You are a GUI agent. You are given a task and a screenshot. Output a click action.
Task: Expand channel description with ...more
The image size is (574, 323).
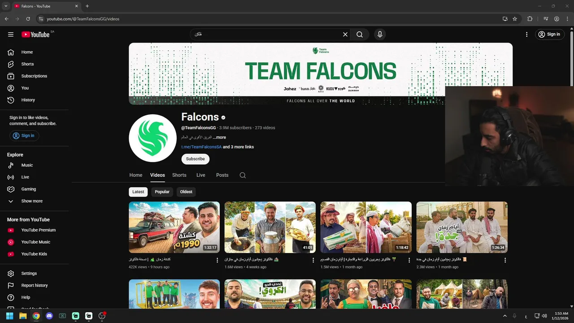pos(219,137)
